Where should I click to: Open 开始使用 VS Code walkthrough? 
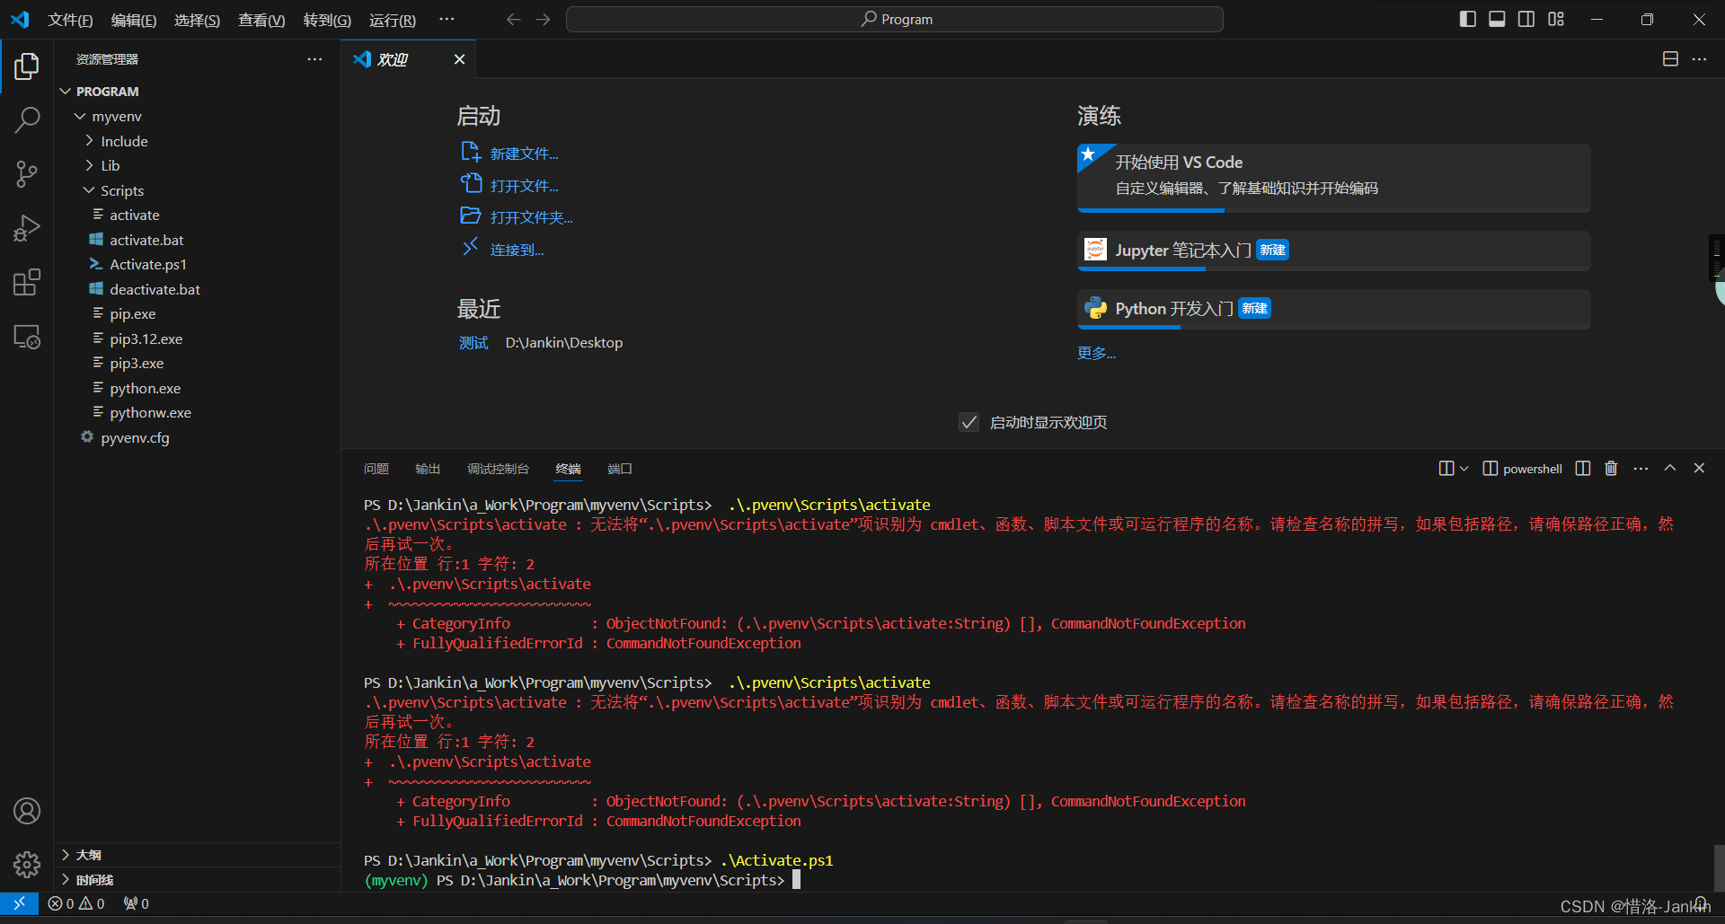[1334, 178]
